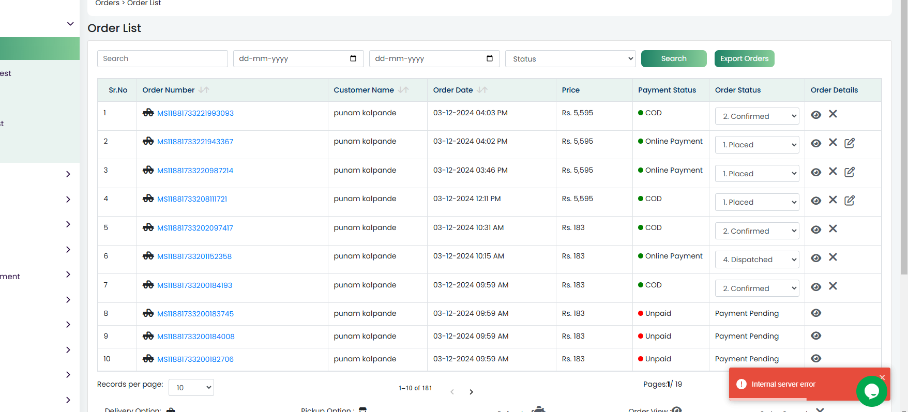Open order link MS11881733202097417

coord(195,228)
